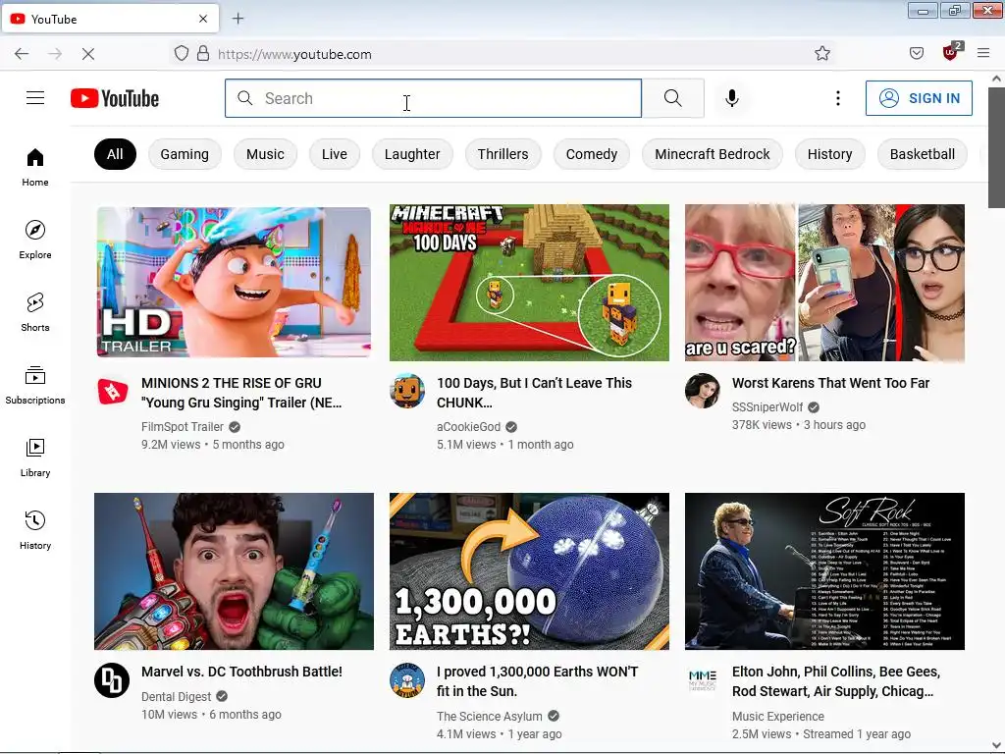Image resolution: width=1005 pixels, height=754 pixels.
Task: Open Soft Rock Elton John thumbnail
Action: click(824, 571)
